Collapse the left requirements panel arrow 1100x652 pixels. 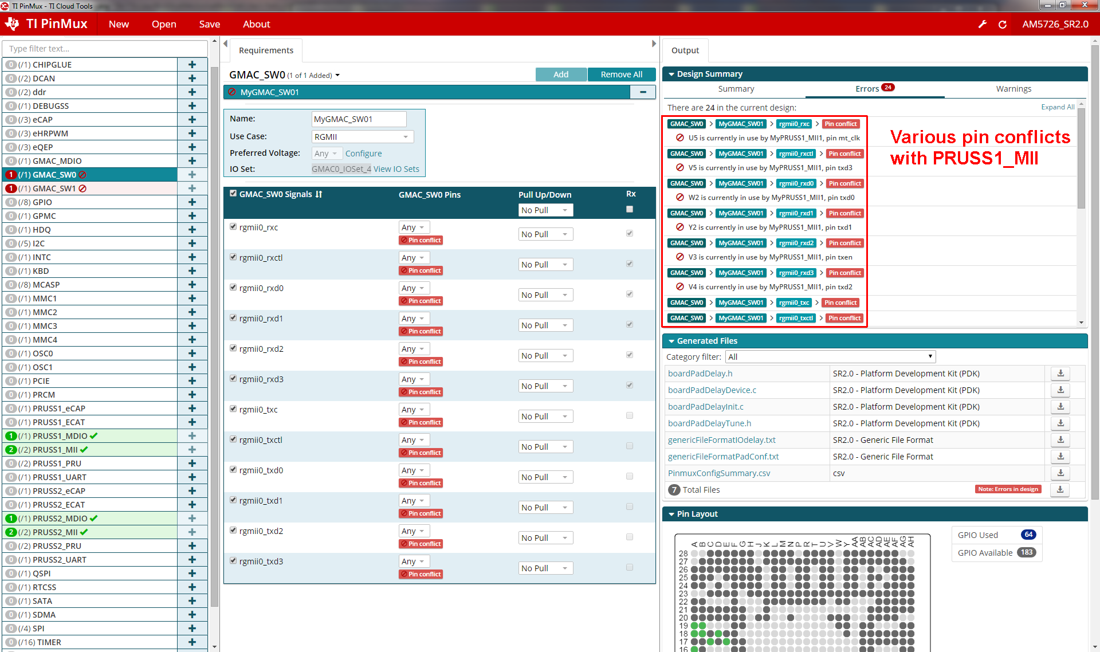[226, 44]
